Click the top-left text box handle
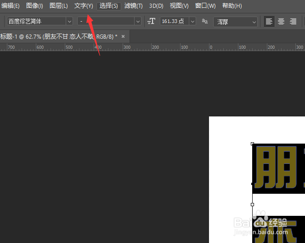The height and width of the screenshot is (243, 305). (x=252, y=144)
